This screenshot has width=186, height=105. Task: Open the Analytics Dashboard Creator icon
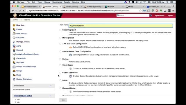click(x=14, y=54)
